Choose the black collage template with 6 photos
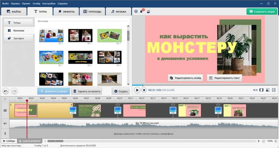Viewport: 279px width, 148px height. 110,57
